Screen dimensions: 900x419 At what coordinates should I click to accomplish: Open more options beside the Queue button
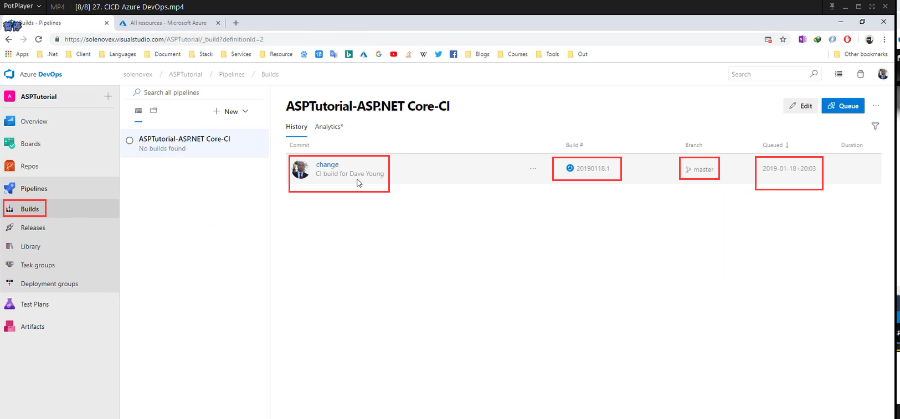pos(876,106)
